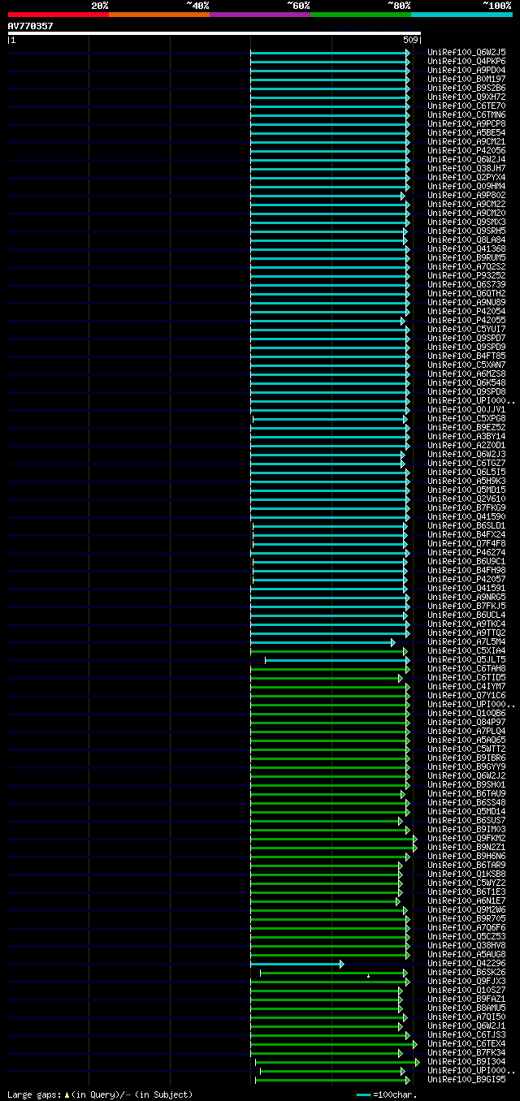
Task: Select the UniRef100_Q09HM4 label
Action: coord(466,187)
